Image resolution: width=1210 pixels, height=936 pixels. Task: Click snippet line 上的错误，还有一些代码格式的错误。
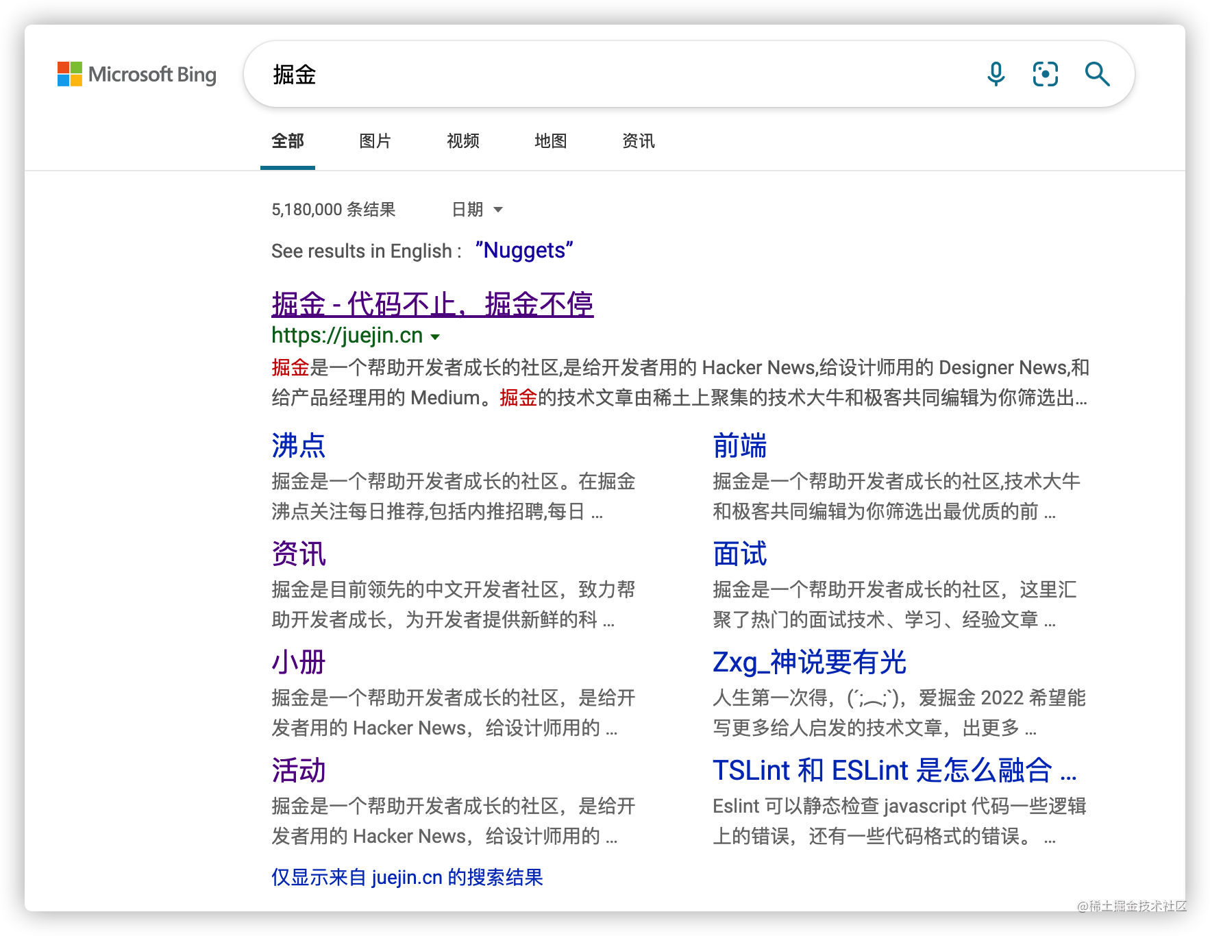pos(884,837)
